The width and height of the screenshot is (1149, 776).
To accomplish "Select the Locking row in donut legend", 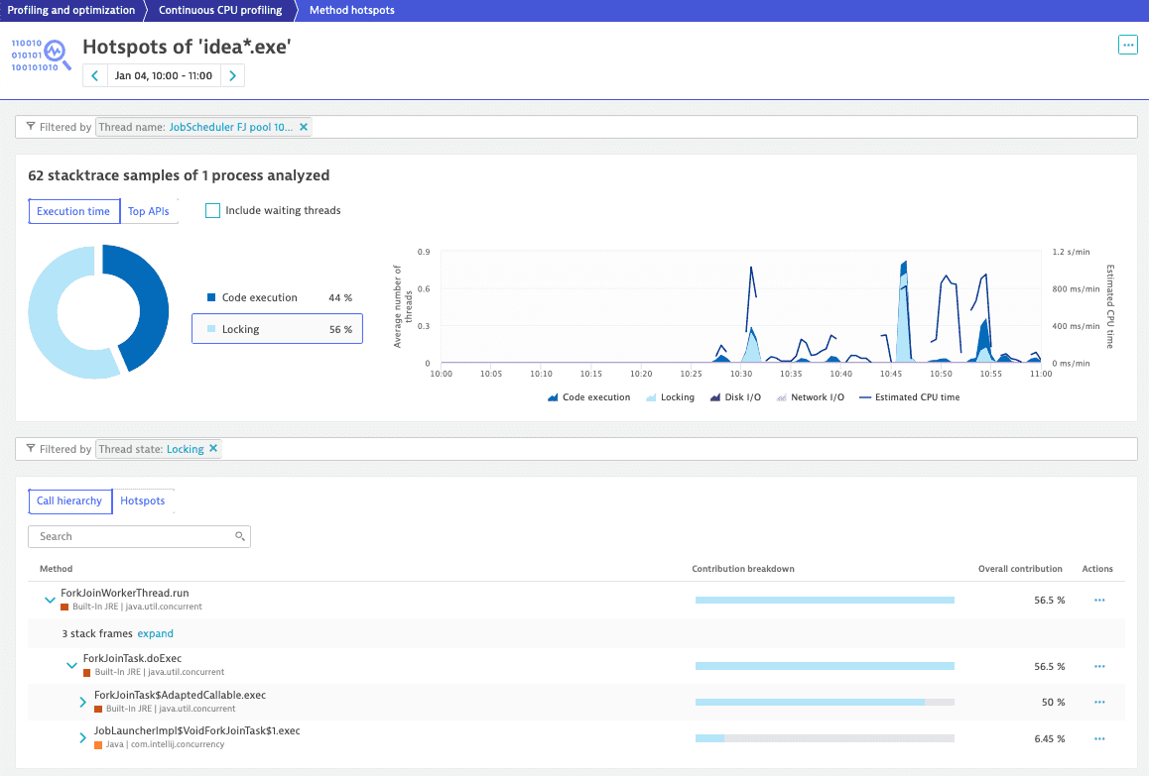I will click(x=277, y=329).
